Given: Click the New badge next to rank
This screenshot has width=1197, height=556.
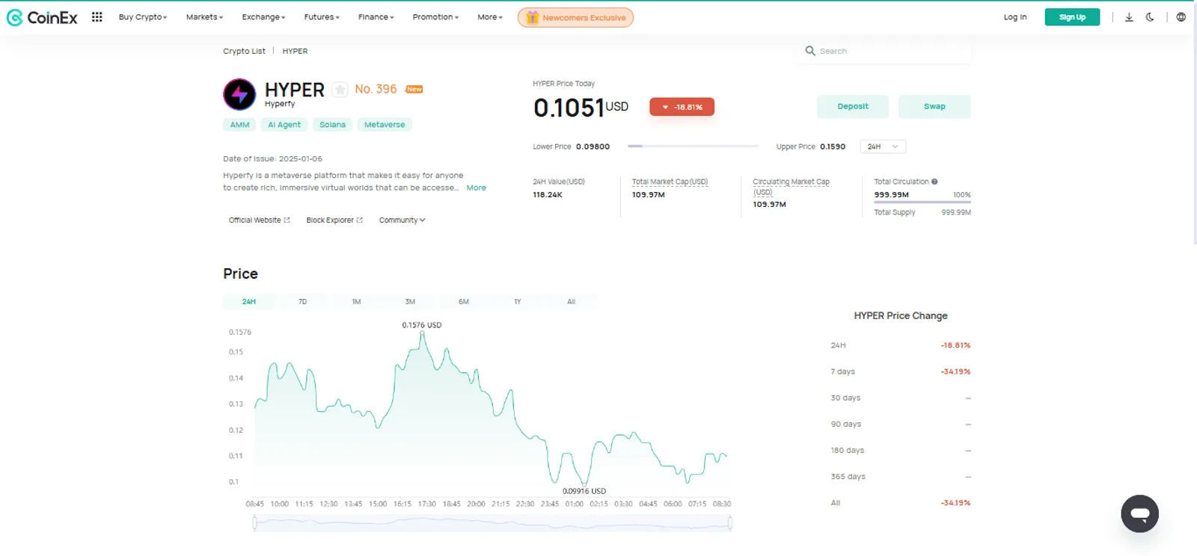Looking at the screenshot, I should pos(414,89).
